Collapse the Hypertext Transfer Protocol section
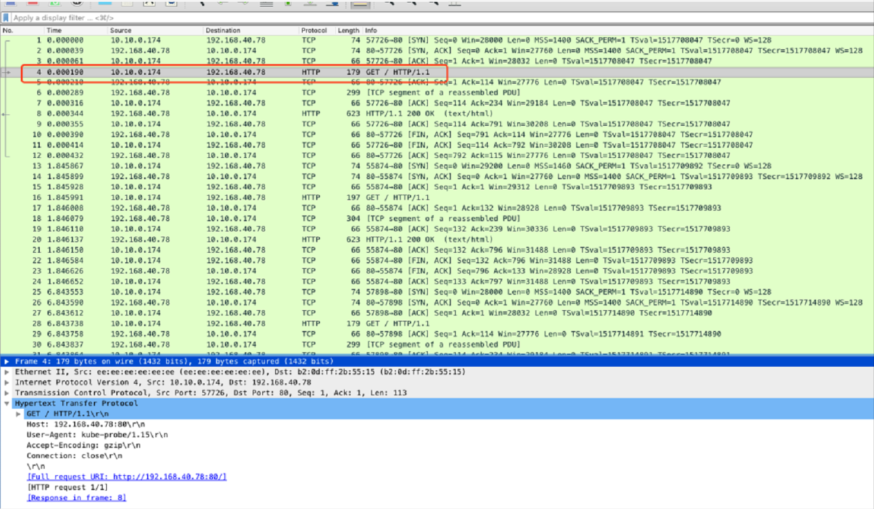Screen dimensions: 874x509 point(7,403)
